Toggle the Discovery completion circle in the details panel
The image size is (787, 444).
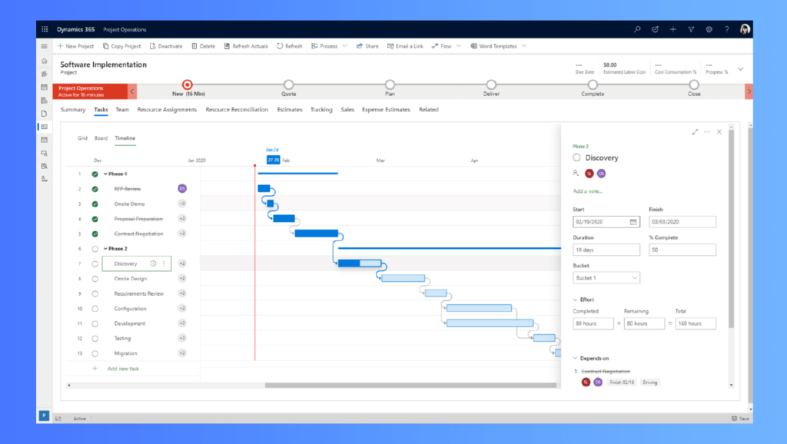point(576,157)
